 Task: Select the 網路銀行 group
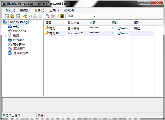click(x=19, y=49)
